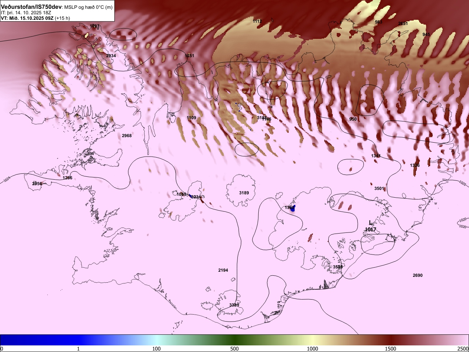Click the 1112 height value
The height and width of the screenshot is (352, 469).
pyautogui.click(x=257, y=21)
